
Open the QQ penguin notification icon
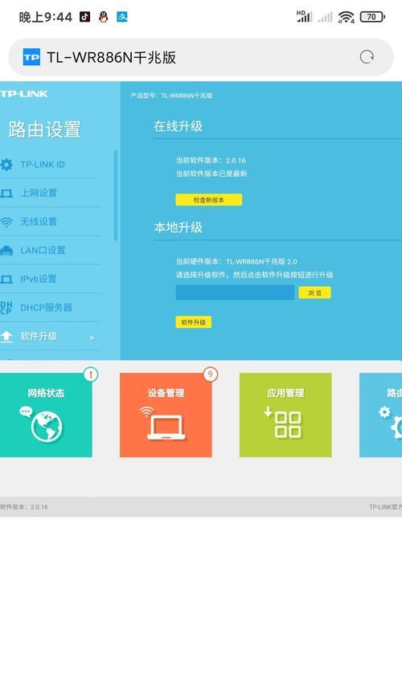click(104, 17)
